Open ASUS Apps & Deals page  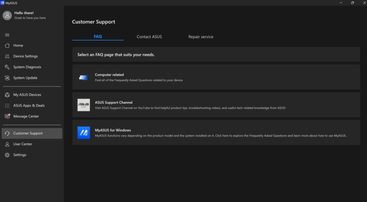tap(32, 105)
